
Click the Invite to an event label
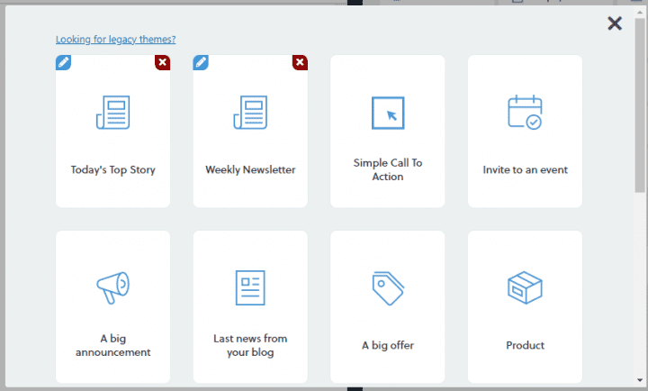tap(525, 169)
